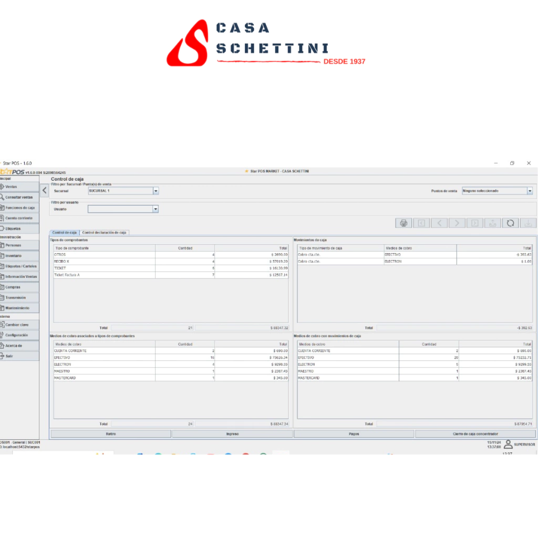The image size is (538, 538).
Task: Select the RECIBO X row in table
Action: pyautogui.click(x=105, y=261)
